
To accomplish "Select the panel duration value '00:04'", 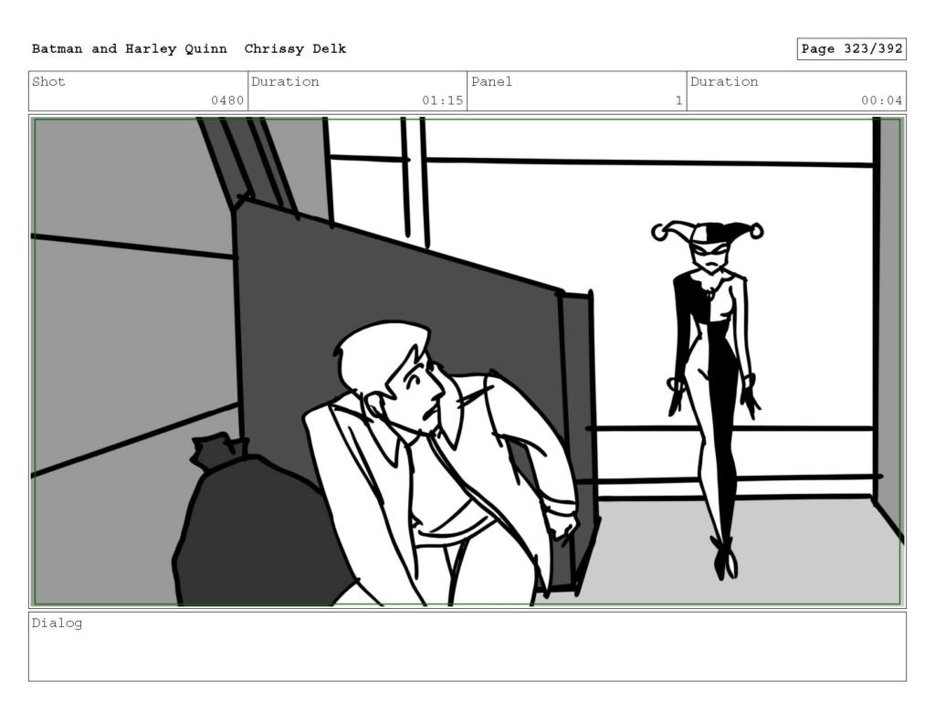I will pos(881,100).
